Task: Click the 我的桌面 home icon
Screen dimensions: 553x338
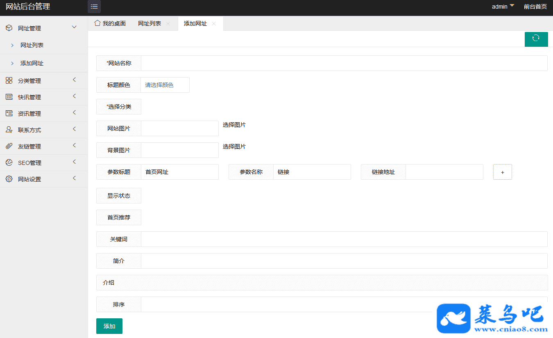Action: tap(97, 23)
